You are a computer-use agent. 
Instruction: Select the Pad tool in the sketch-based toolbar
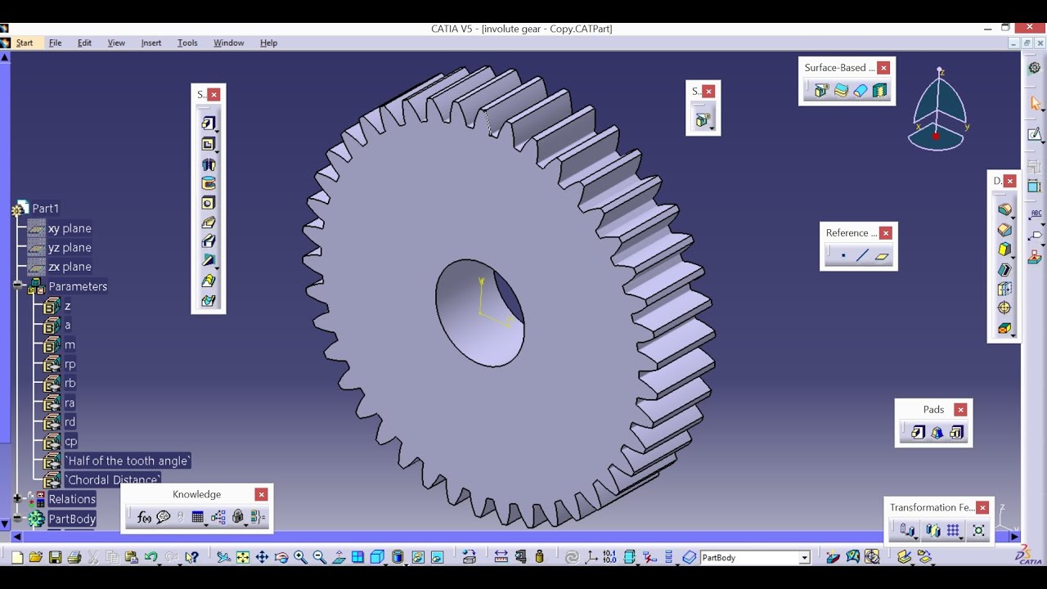[208, 124]
